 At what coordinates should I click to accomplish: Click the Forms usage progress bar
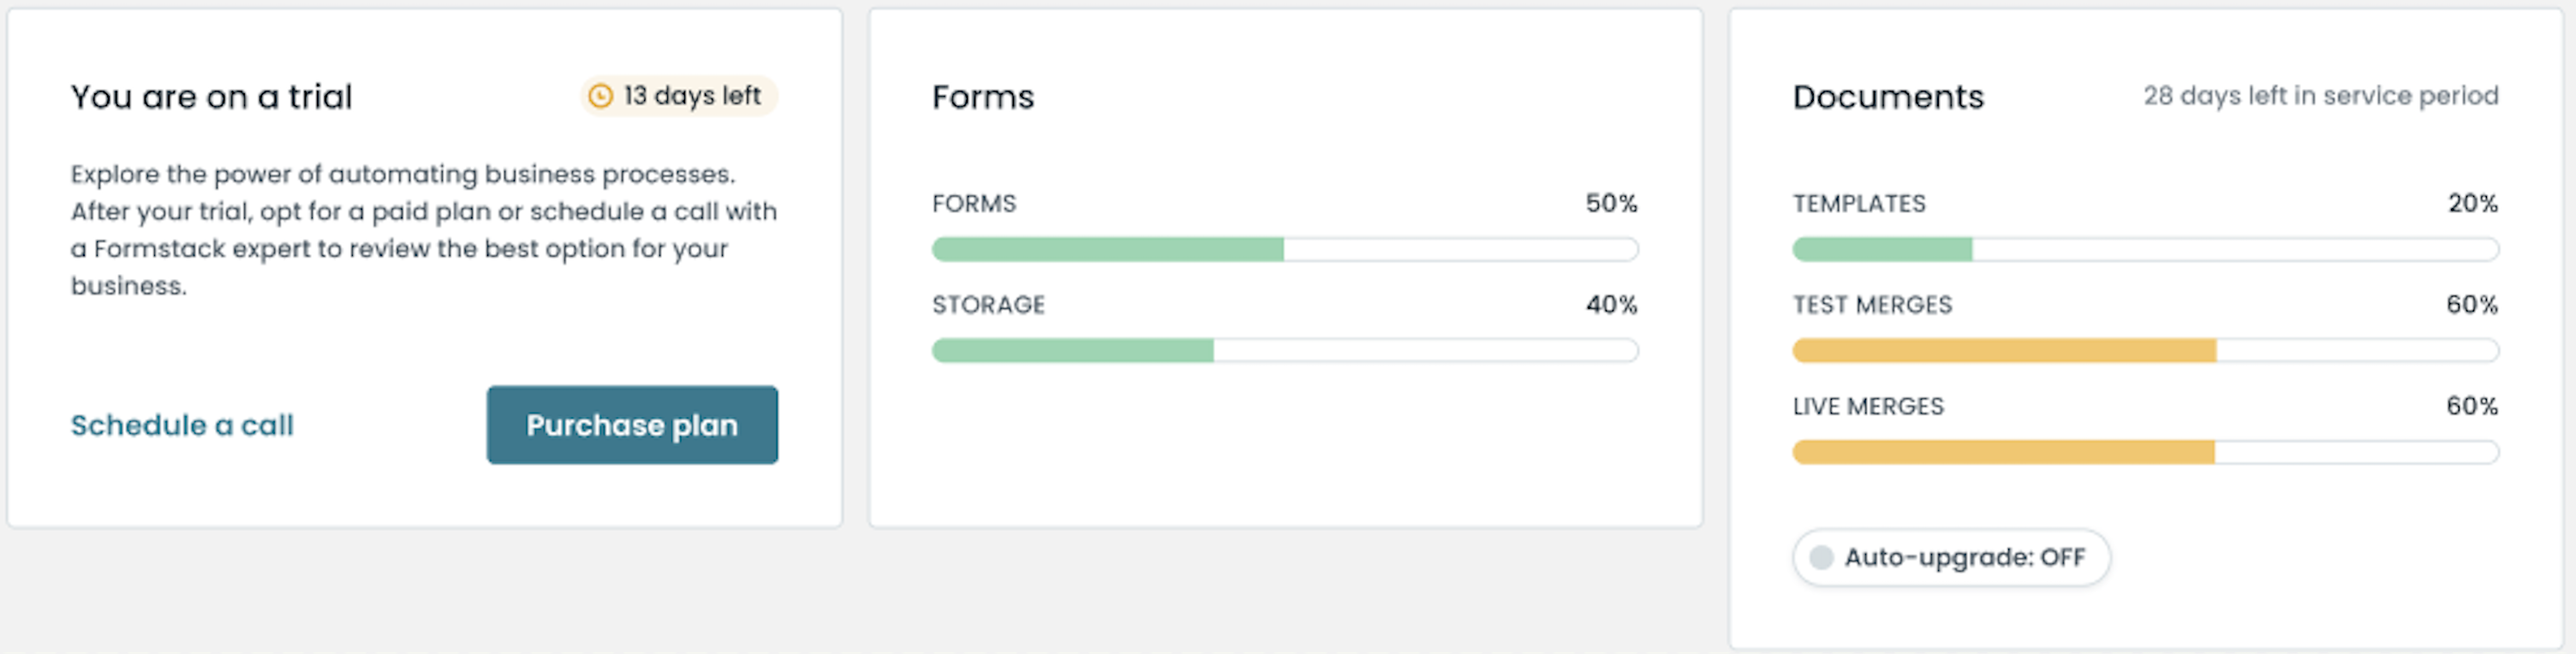pos(1284,249)
